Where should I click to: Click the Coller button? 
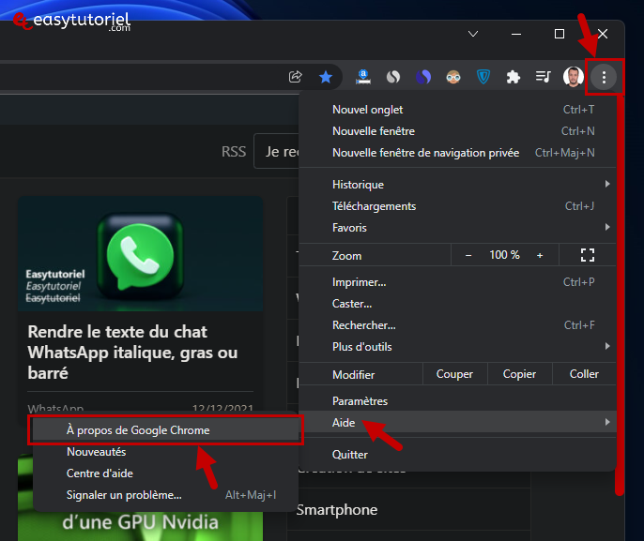584,374
